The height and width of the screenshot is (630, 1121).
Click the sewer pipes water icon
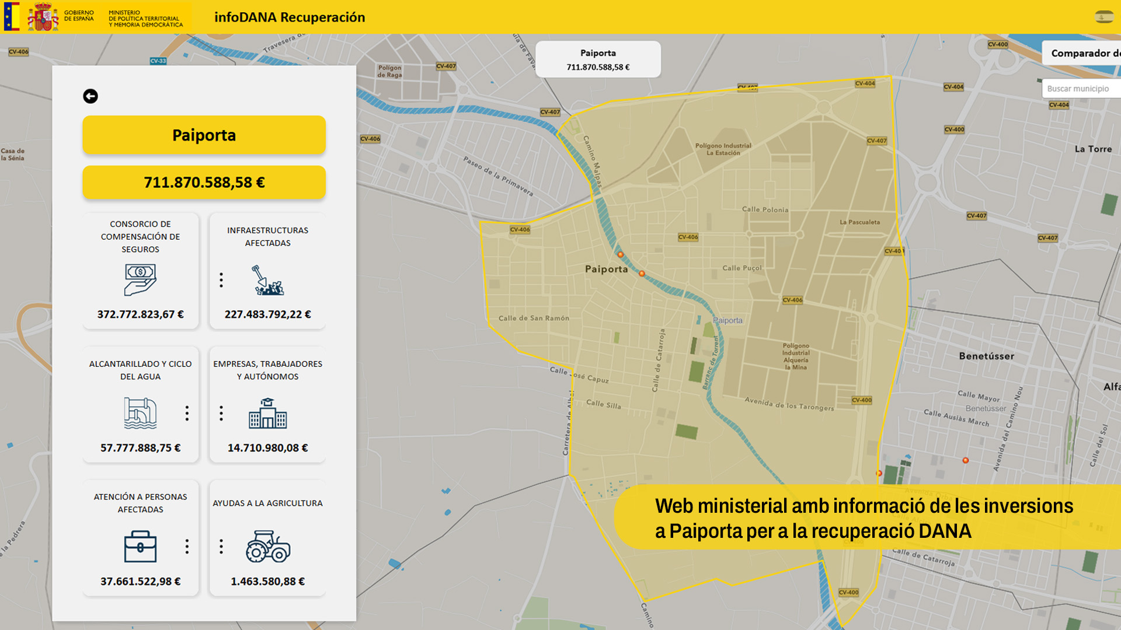pyautogui.click(x=140, y=413)
